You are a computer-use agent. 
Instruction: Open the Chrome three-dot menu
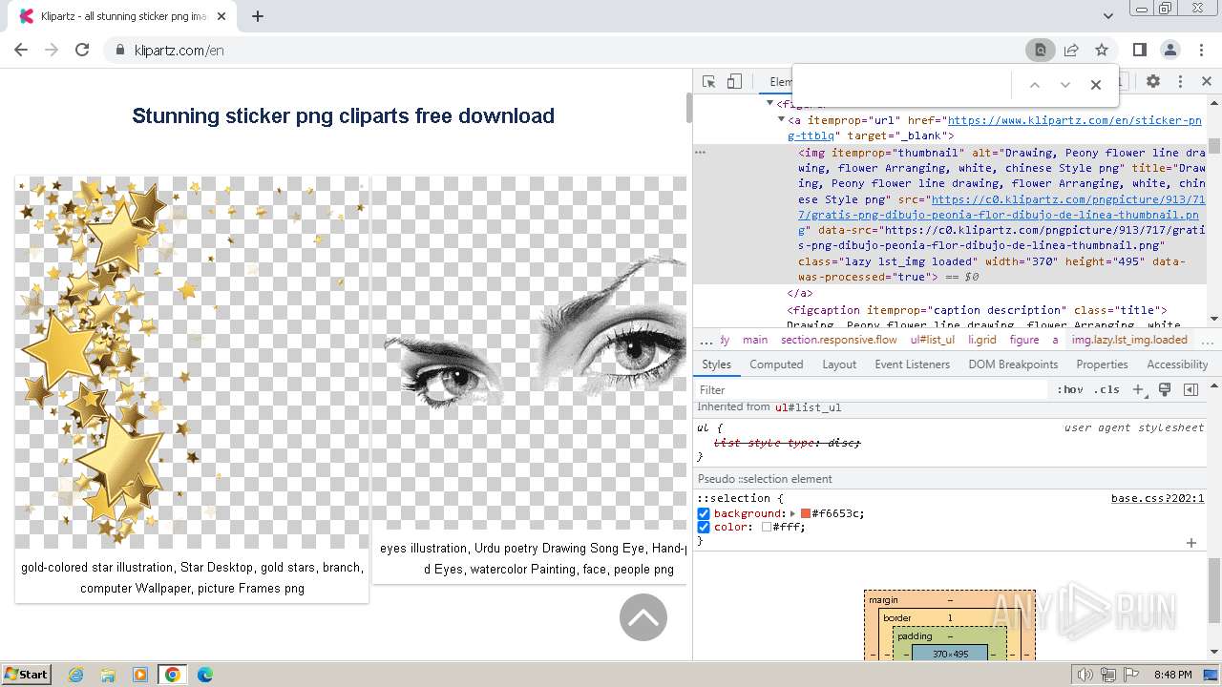tap(1201, 50)
